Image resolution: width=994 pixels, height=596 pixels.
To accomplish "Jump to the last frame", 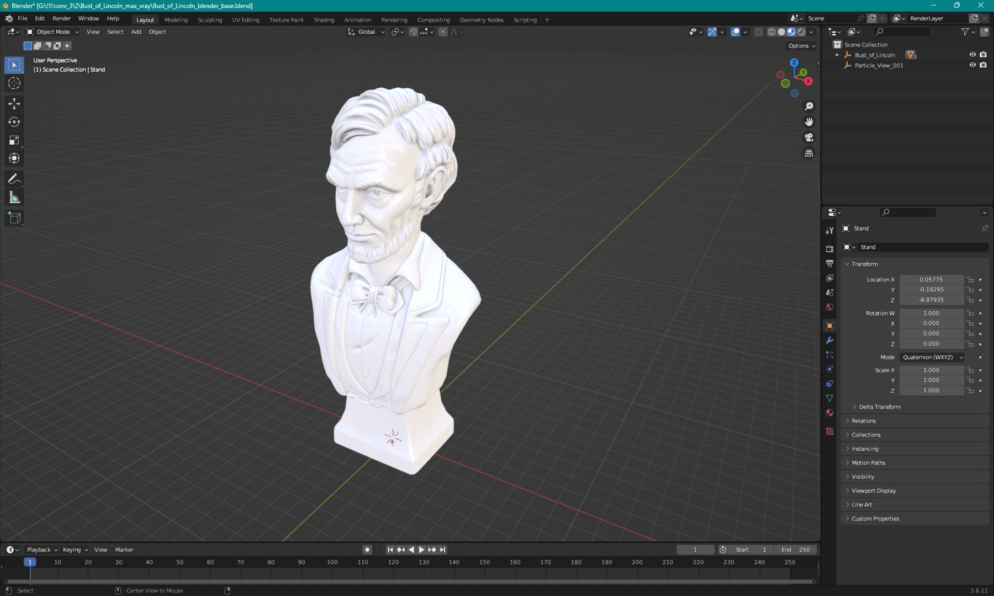I will [442, 550].
